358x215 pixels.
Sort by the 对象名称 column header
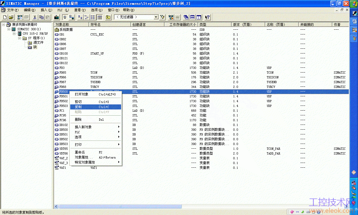[72, 25]
